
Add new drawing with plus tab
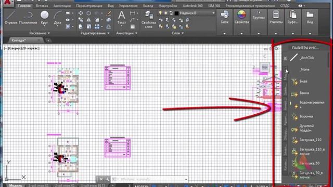point(48,41)
